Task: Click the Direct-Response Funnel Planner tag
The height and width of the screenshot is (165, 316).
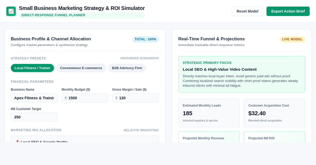Action: 82,15
